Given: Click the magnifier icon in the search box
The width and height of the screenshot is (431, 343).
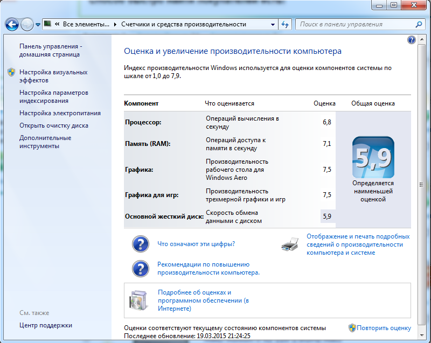Looking at the screenshot, I should point(419,24).
